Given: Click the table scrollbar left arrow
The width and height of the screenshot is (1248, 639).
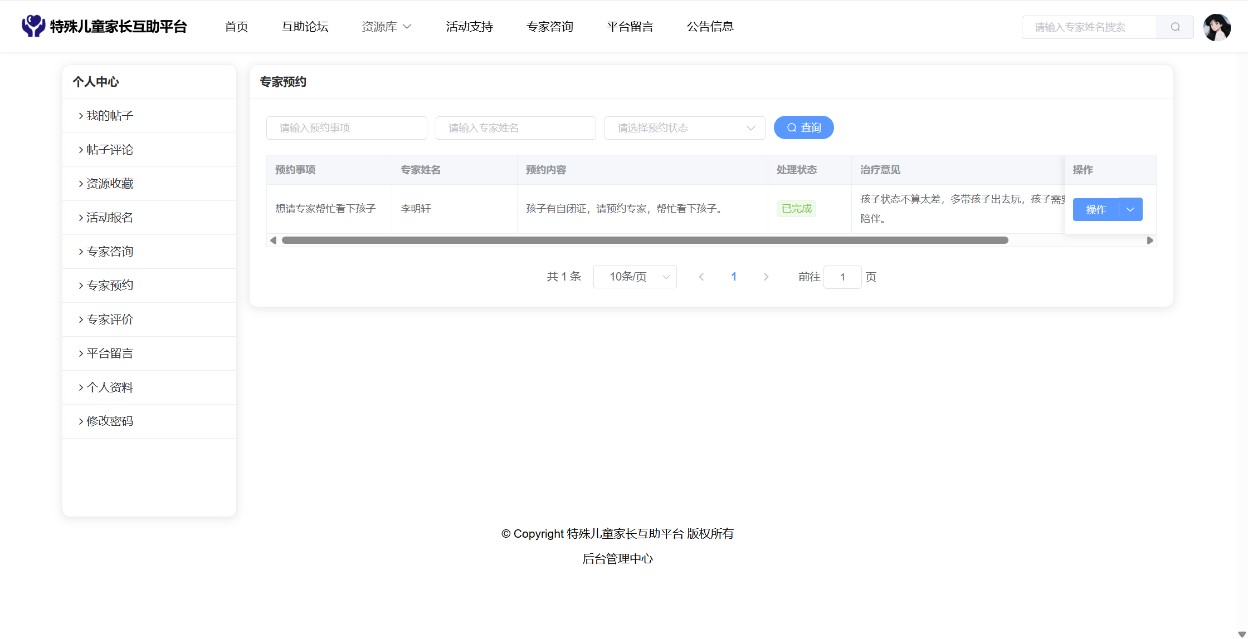Looking at the screenshot, I should (x=273, y=240).
